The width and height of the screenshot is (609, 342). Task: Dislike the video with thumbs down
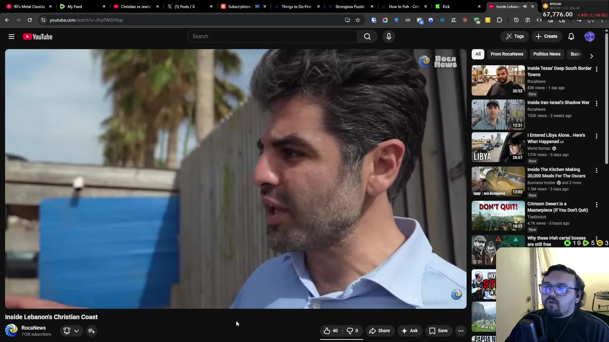(352, 331)
